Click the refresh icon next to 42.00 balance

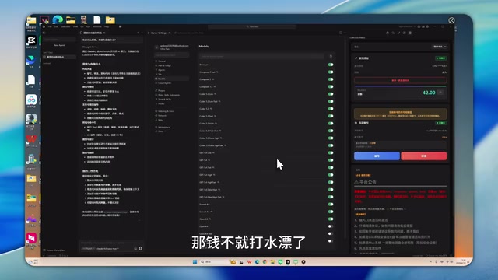(440, 93)
